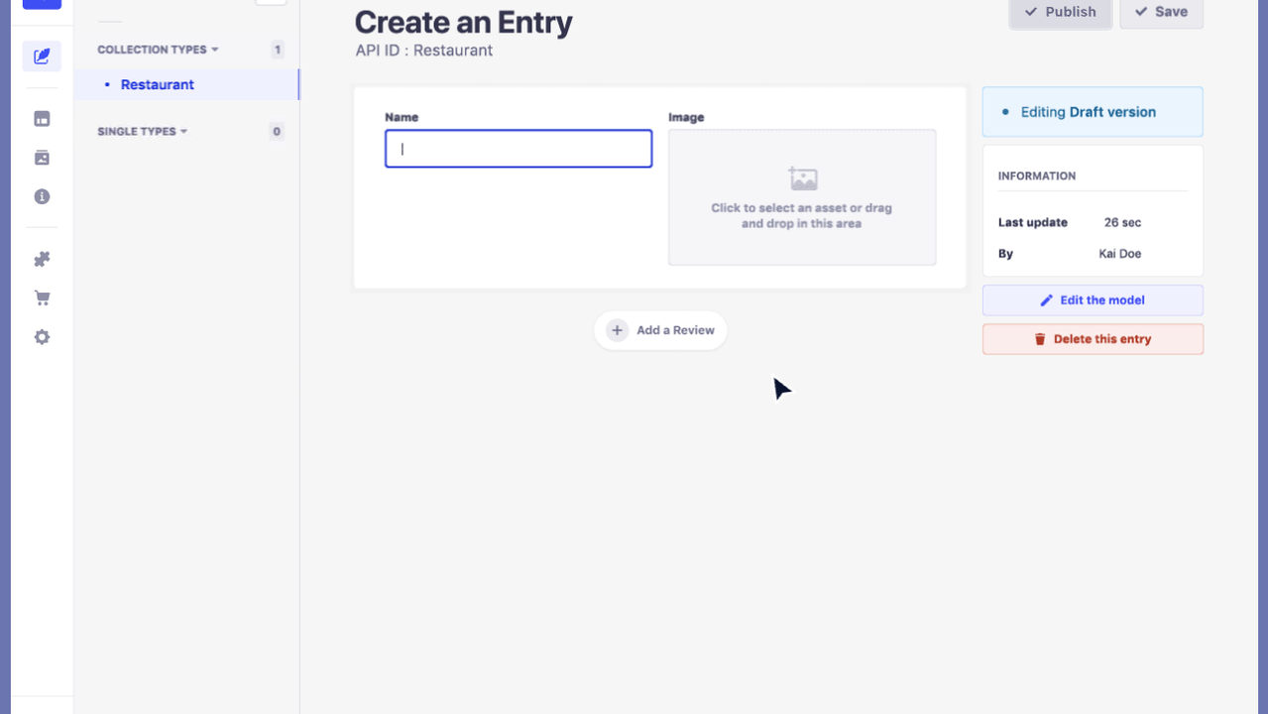Viewport: 1268px width, 714px height.
Task: Expand the Single Types section
Action: click(142, 131)
